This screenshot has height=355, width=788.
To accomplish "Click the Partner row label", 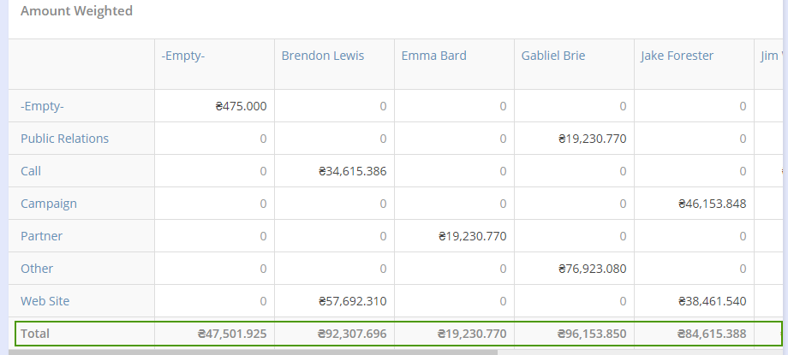I will click(x=41, y=236).
